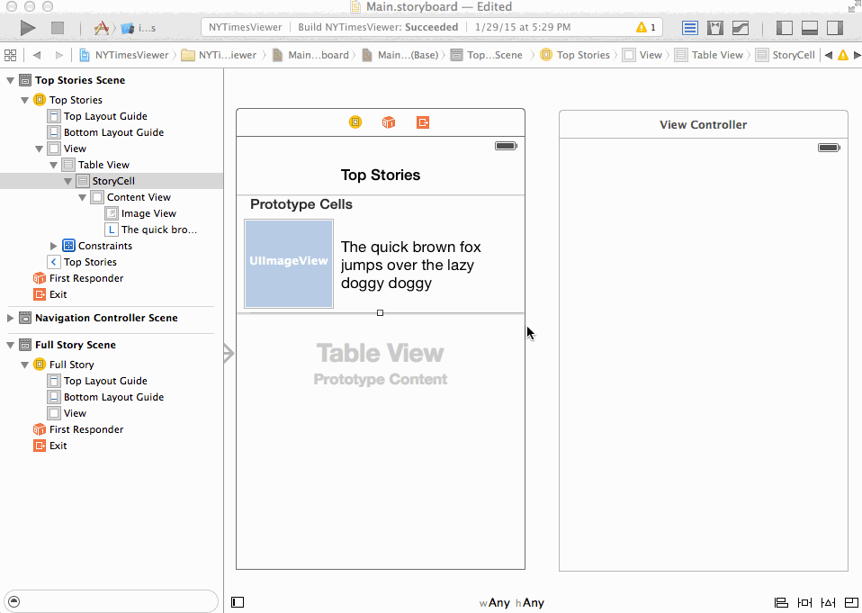
Task: Open NYTi...iewer folder in jump bar
Action: [x=220, y=55]
